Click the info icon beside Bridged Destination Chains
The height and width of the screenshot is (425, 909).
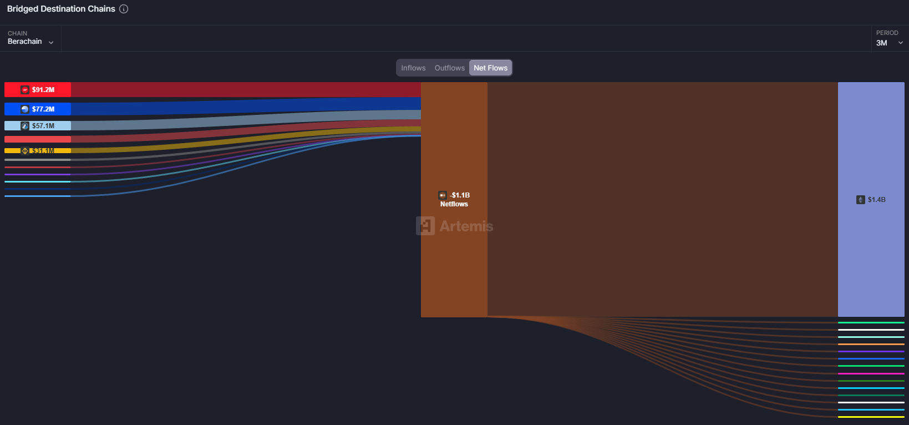124,9
